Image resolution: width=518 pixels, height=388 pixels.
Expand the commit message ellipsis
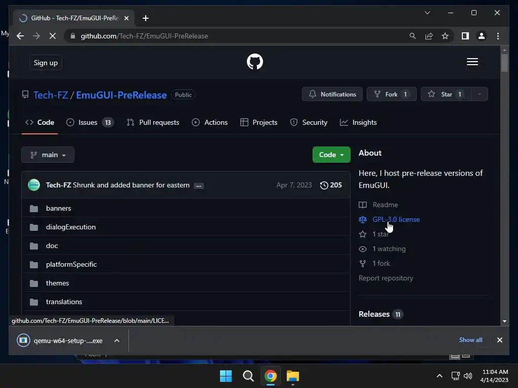click(198, 186)
